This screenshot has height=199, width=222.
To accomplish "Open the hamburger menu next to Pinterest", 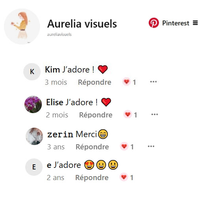I will pyautogui.click(x=195, y=23).
